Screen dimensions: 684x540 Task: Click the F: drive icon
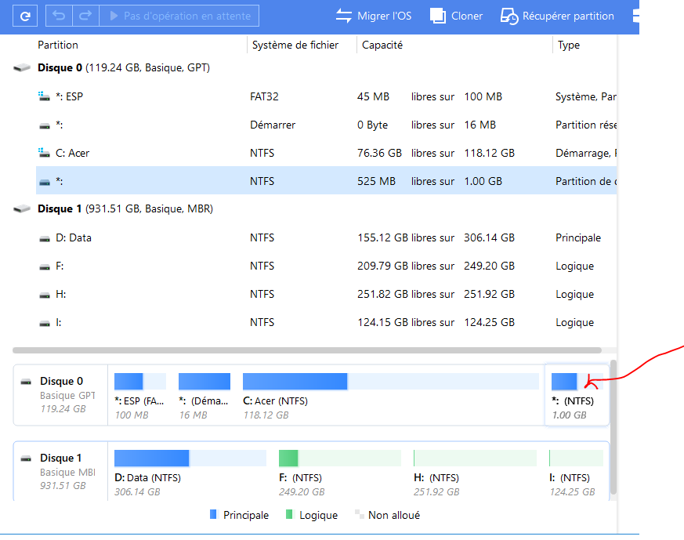click(45, 267)
